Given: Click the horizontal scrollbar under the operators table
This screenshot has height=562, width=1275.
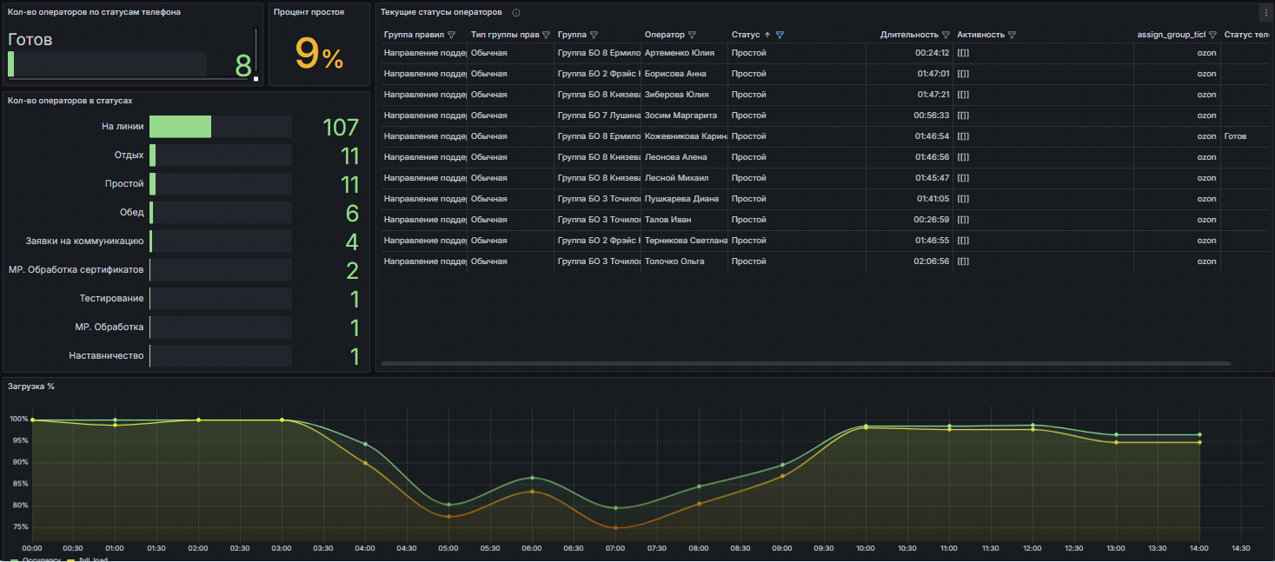Looking at the screenshot, I should click(x=806, y=363).
